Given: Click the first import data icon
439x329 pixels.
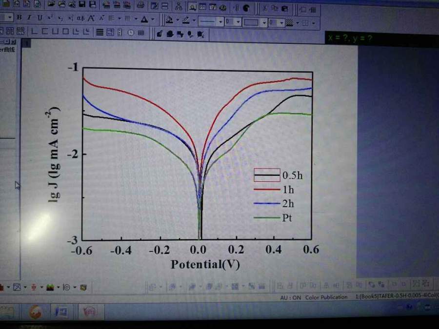Looking at the screenshot, I should pos(106,4).
